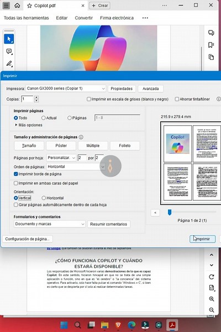
Task: Open File Explorer from taskbar
Action: pos(104,325)
